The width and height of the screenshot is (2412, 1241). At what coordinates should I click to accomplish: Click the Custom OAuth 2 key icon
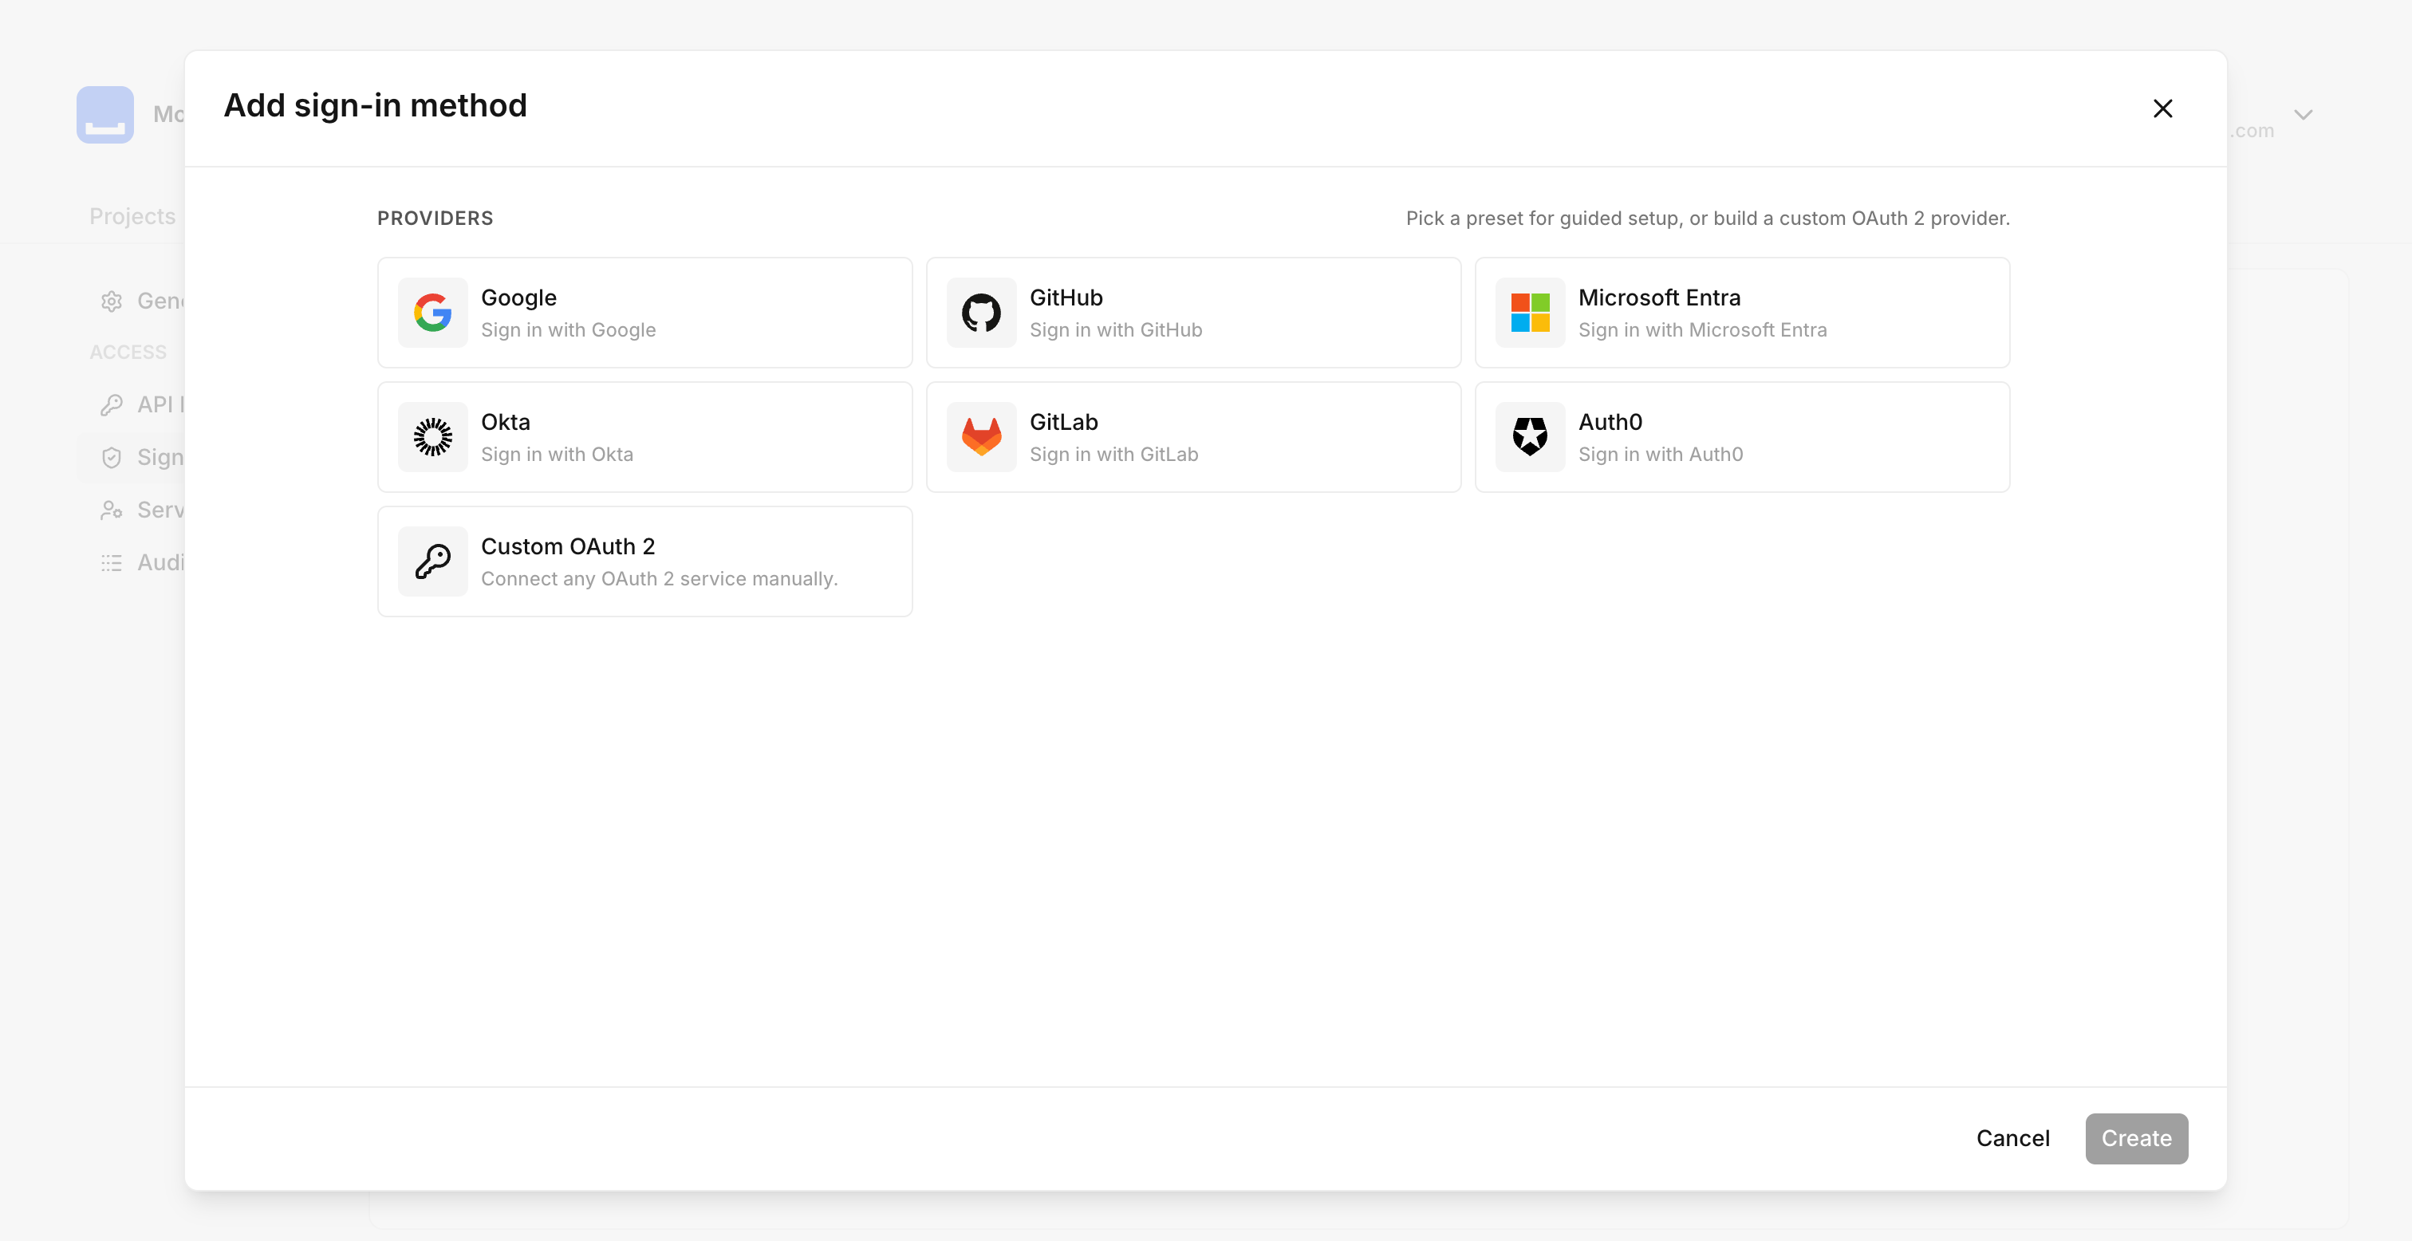(x=432, y=562)
